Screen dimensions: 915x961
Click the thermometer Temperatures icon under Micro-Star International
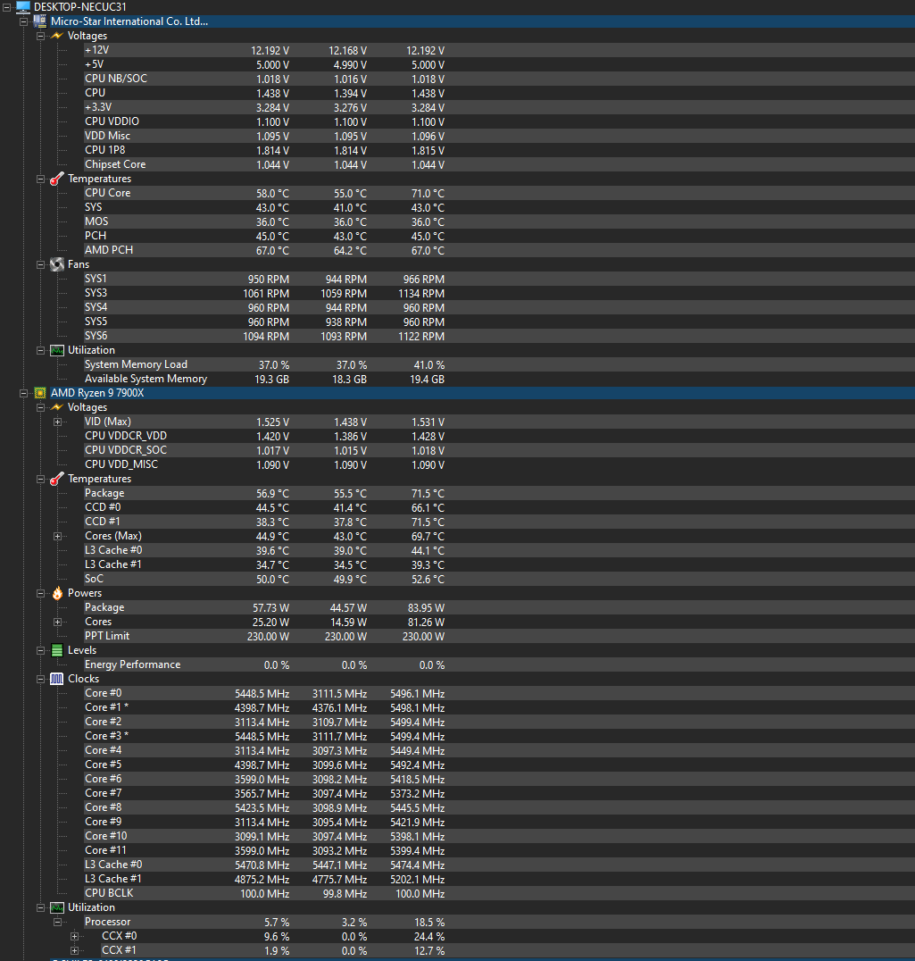point(57,179)
